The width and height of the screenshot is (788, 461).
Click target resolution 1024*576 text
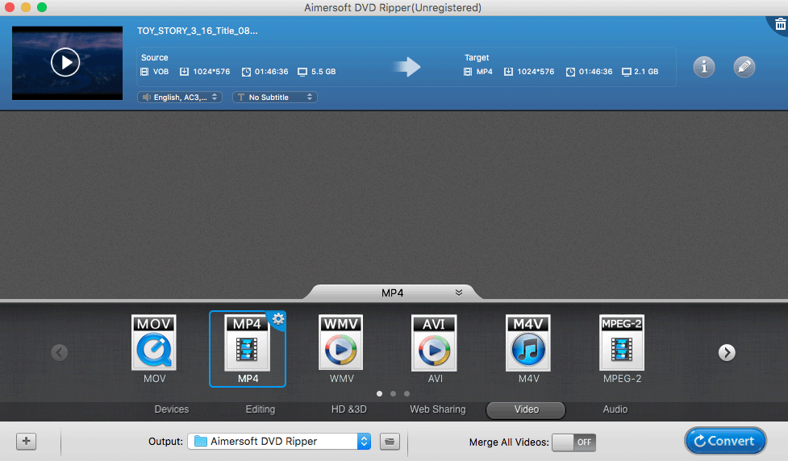[536, 72]
